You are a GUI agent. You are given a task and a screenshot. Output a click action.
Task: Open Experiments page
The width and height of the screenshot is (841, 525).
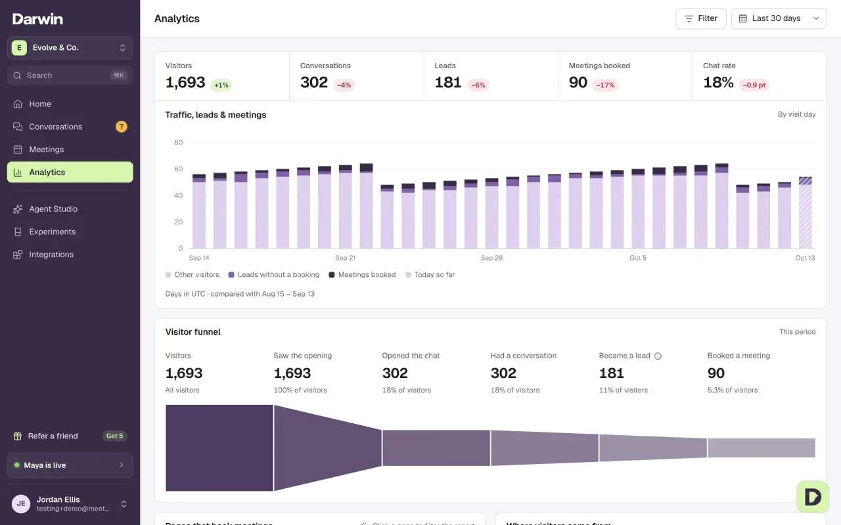click(x=70, y=232)
